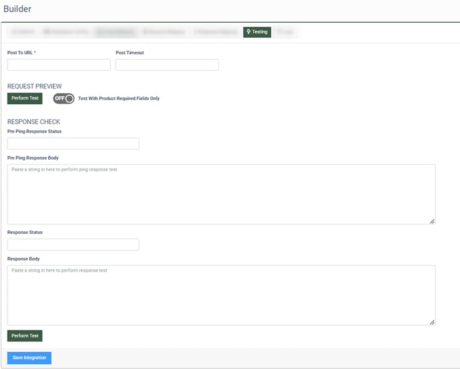Grab the Response Body resize handle

[432, 322]
